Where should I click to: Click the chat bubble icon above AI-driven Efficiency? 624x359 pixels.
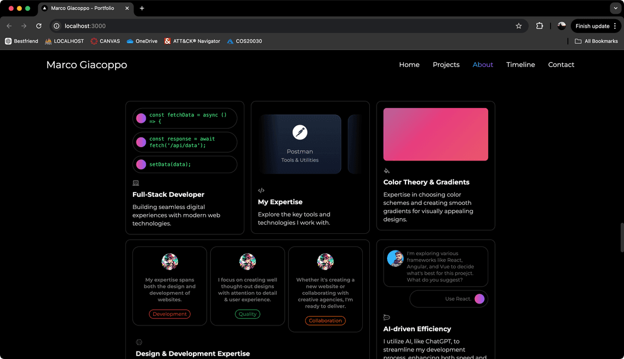coord(387,317)
